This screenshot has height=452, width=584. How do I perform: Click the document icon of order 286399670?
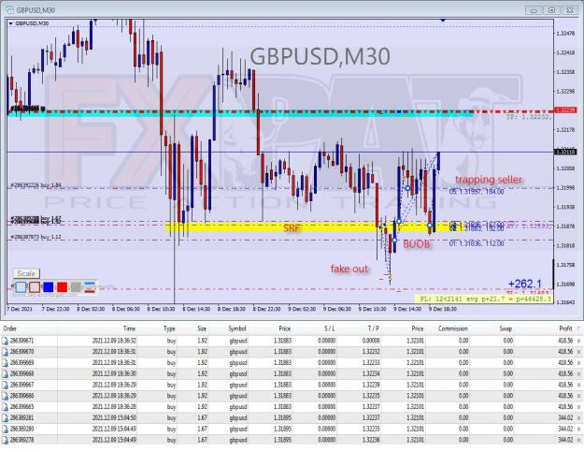(x=5, y=352)
